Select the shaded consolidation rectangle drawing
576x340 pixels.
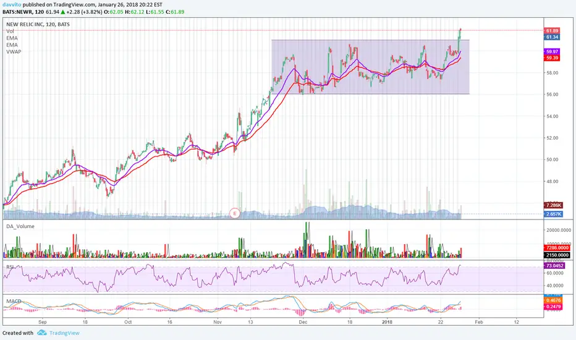(x=370, y=67)
